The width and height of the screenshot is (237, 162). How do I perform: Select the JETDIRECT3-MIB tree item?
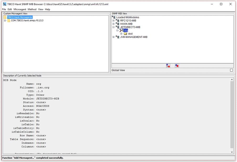[x=130, y=27]
